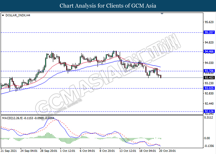The image size is (216, 154).
Task: Click the 0.00 MACD scale value
Action: [207, 138]
